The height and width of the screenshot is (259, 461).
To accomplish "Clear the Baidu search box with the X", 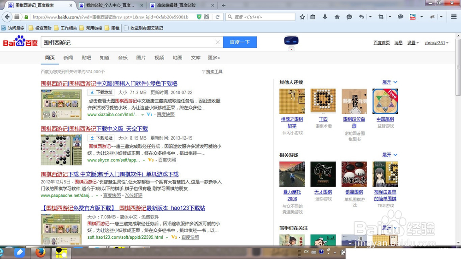I will [218, 42].
